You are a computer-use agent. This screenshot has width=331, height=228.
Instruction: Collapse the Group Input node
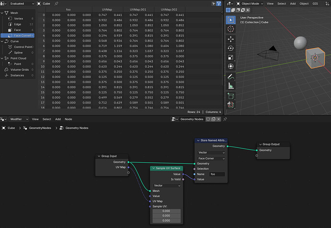[99, 156]
